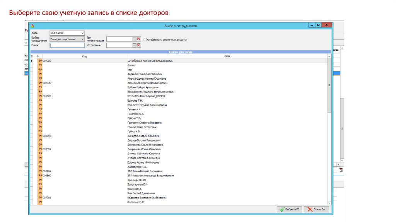Select Вольперт Татьяна Владимировна
396x222 pixels.
(147, 105)
